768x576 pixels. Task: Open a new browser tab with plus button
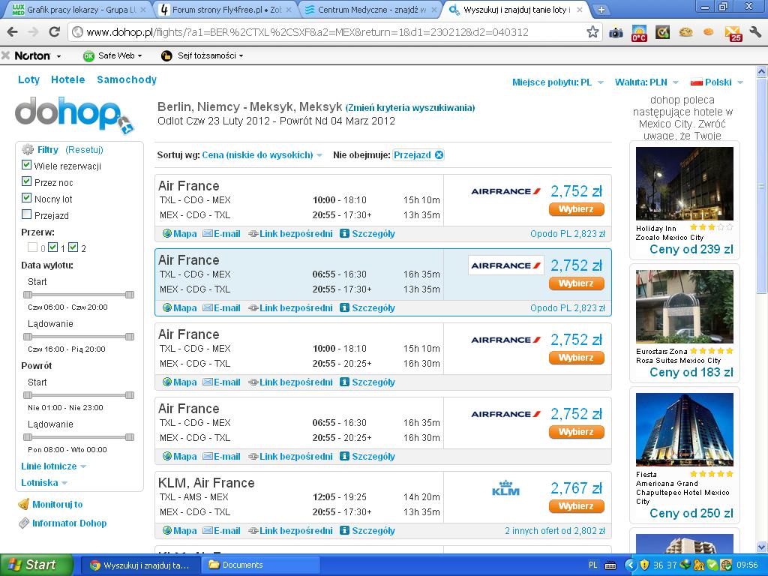601,10
